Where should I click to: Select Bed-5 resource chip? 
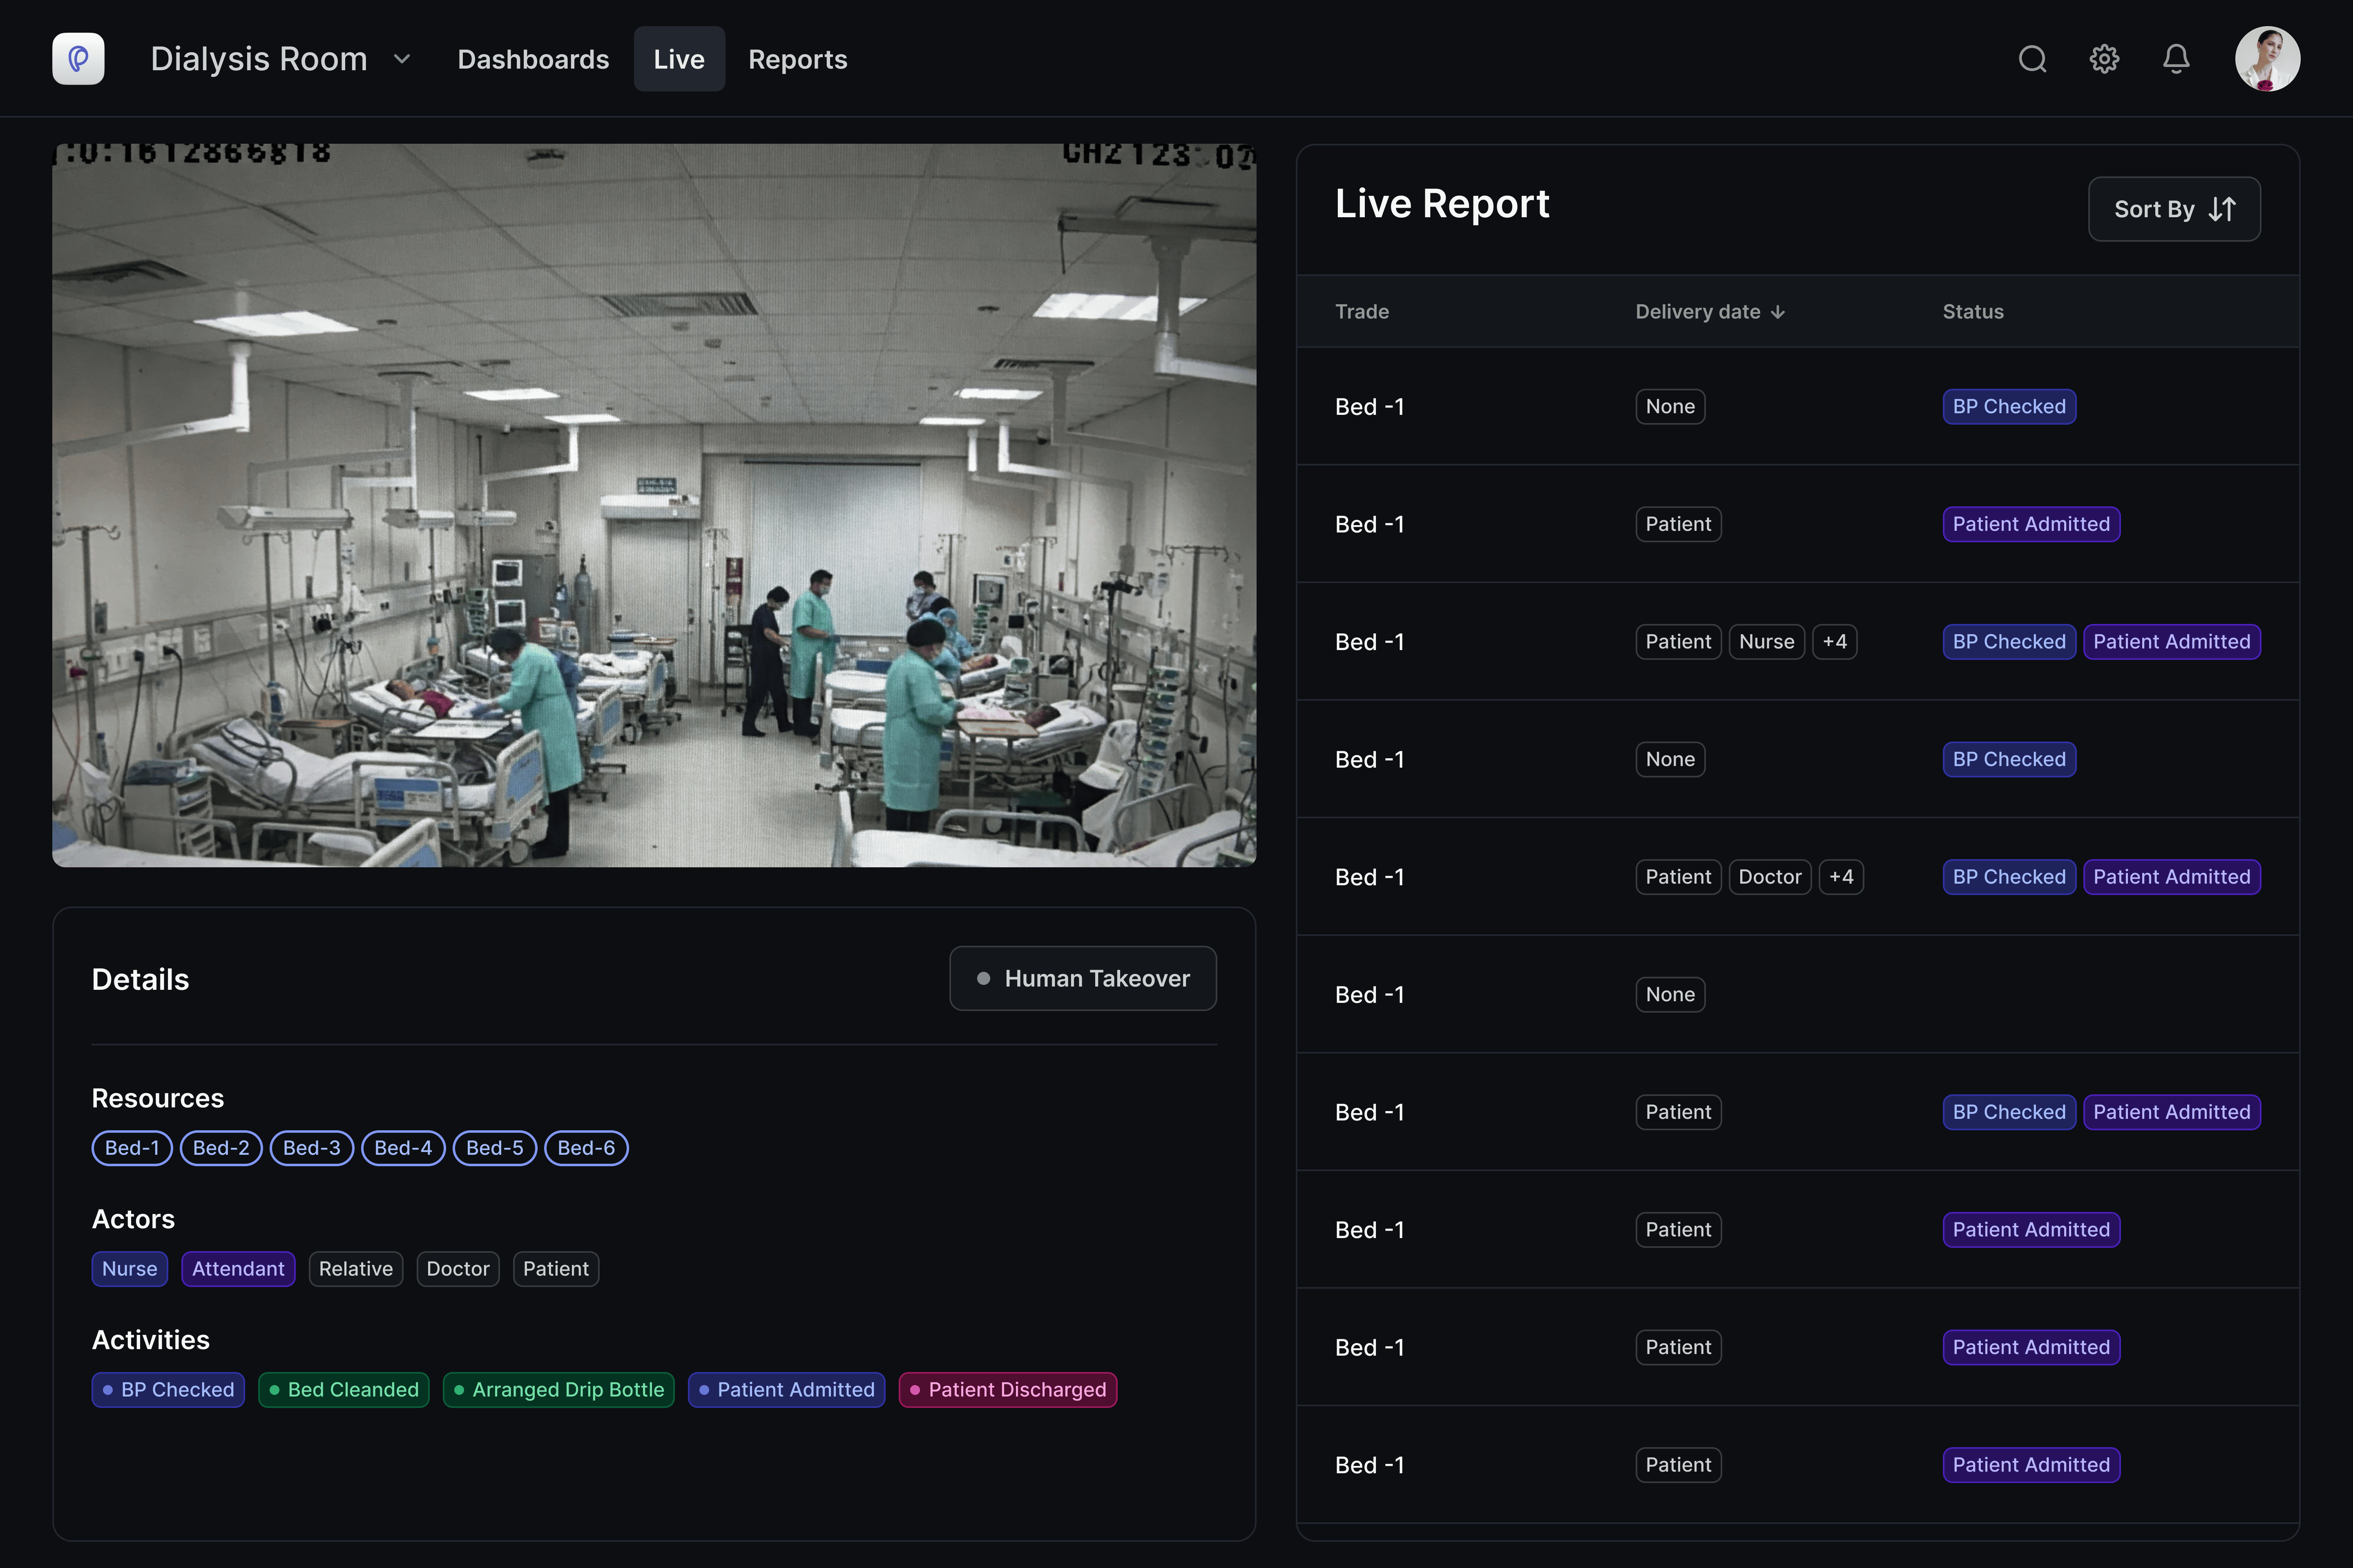pos(495,1148)
